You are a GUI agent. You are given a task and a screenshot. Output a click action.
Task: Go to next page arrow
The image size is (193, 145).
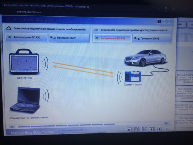coord(166,129)
